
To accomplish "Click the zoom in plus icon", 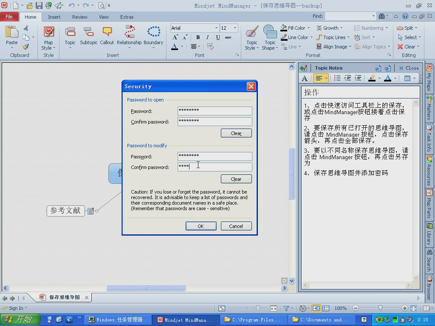I will 404,308.
